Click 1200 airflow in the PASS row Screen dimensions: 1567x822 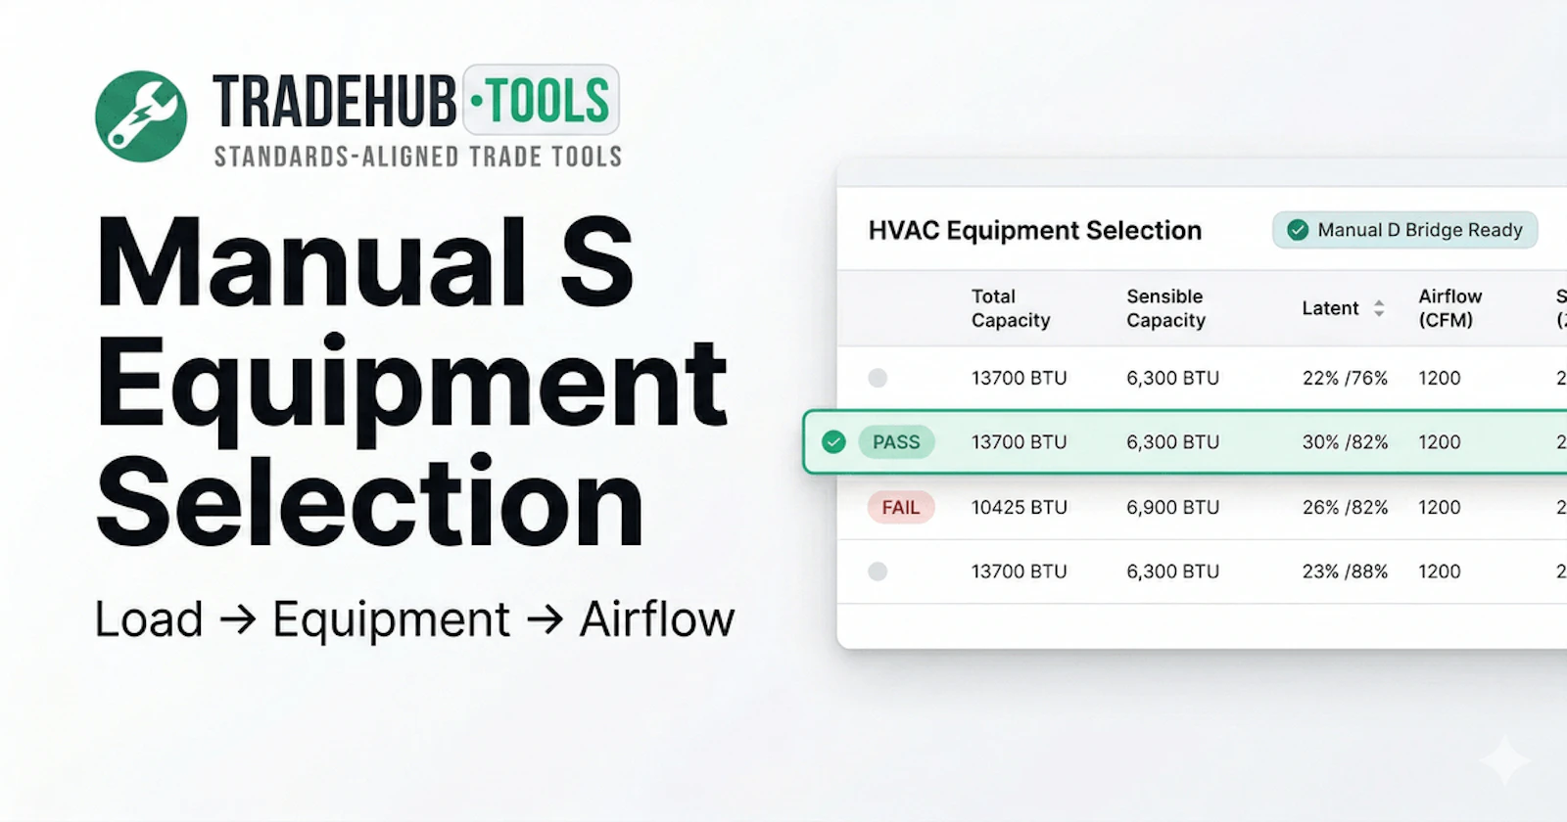click(1440, 442)
